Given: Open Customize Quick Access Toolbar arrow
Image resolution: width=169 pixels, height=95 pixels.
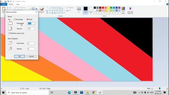Looking at the screenshot, I should (x=13, y=2).
